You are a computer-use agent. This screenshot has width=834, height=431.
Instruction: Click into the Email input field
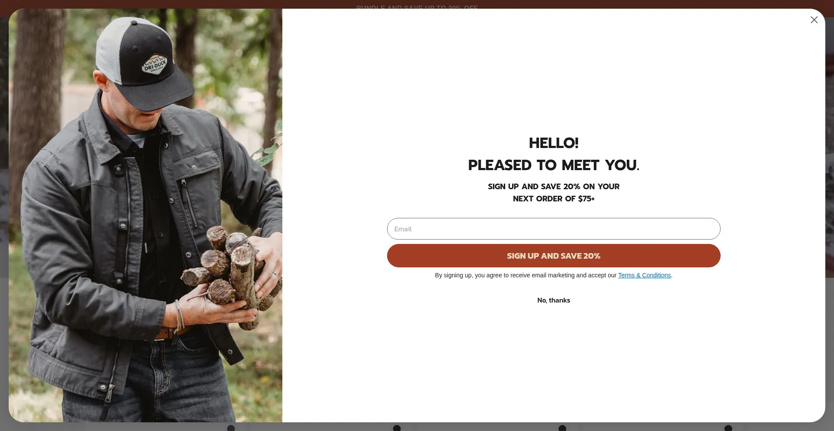point(553,229)
